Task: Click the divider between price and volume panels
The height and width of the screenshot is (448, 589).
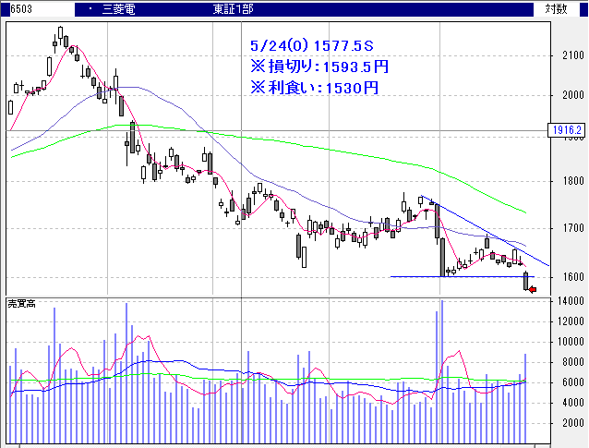Action: pyautogui.click(x=277, y=297)
